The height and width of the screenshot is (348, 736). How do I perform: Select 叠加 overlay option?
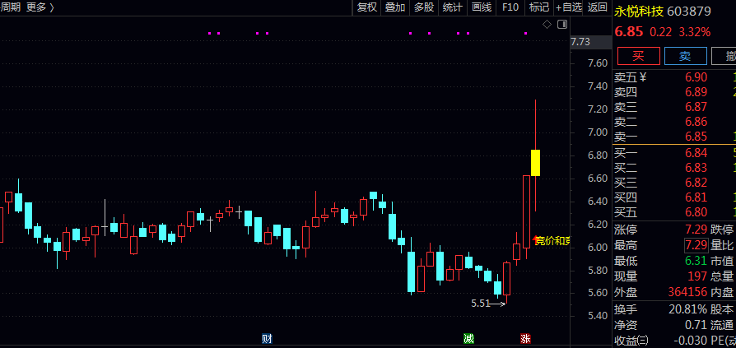pos(394,7)
